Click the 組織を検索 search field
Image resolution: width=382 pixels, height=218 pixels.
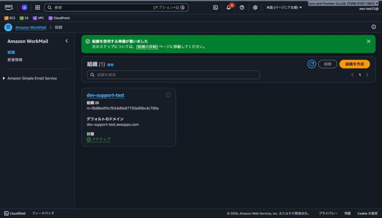coord(173,75)
